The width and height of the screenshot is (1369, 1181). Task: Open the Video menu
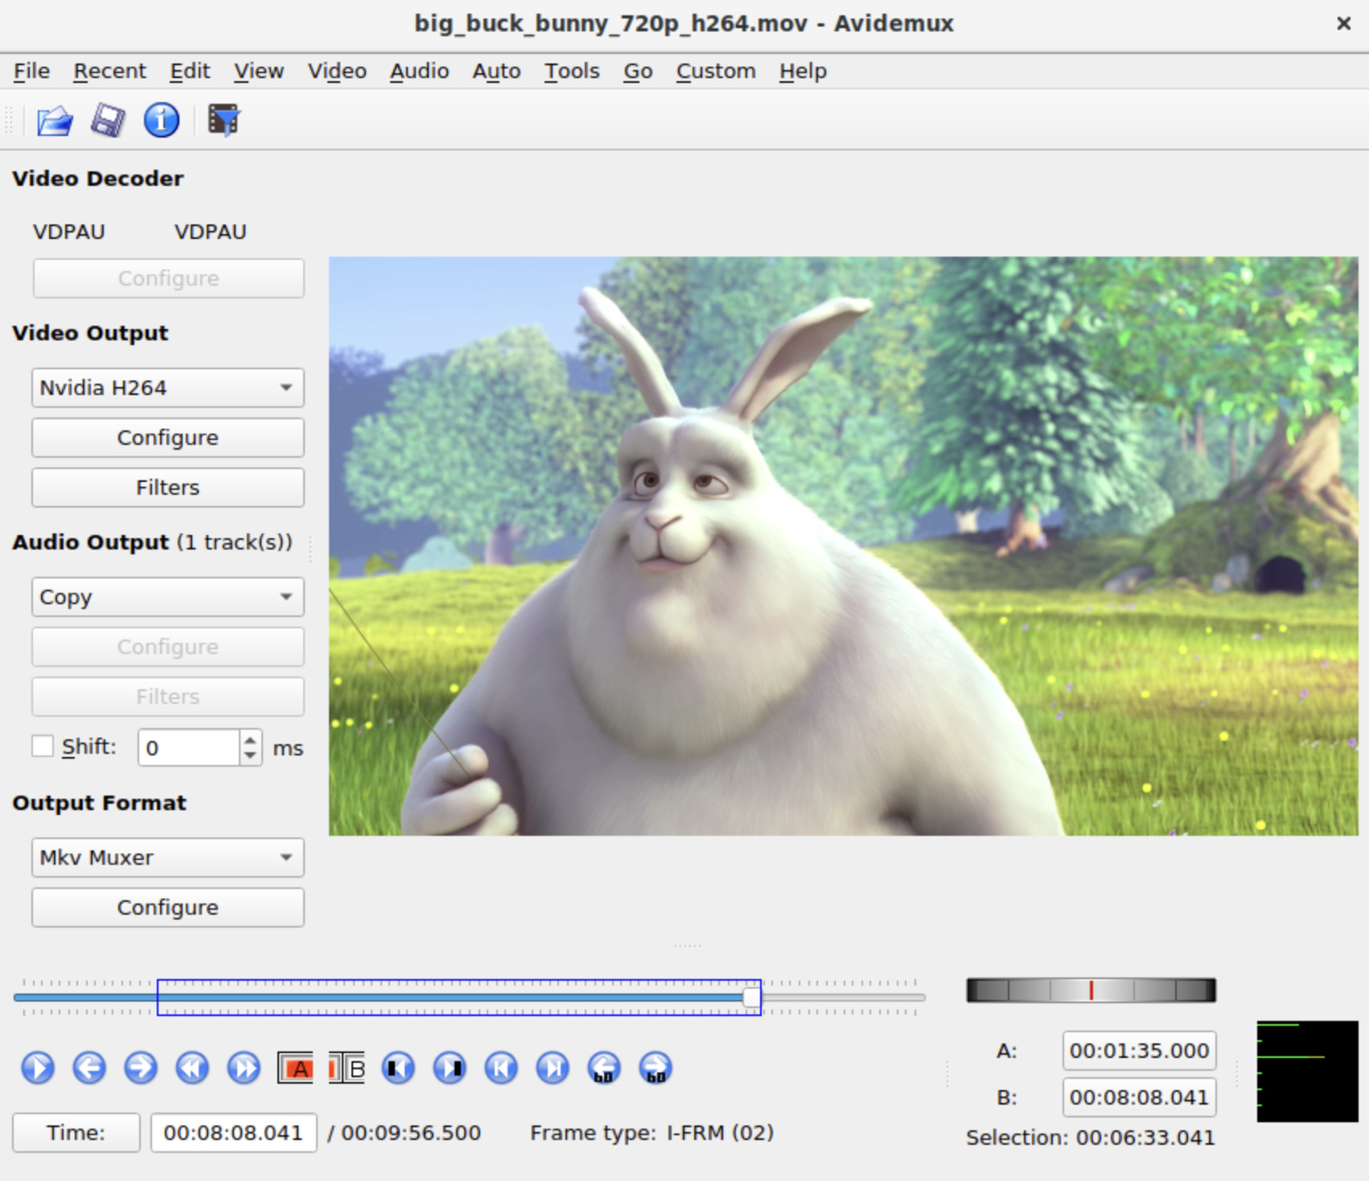coord(337,71)
